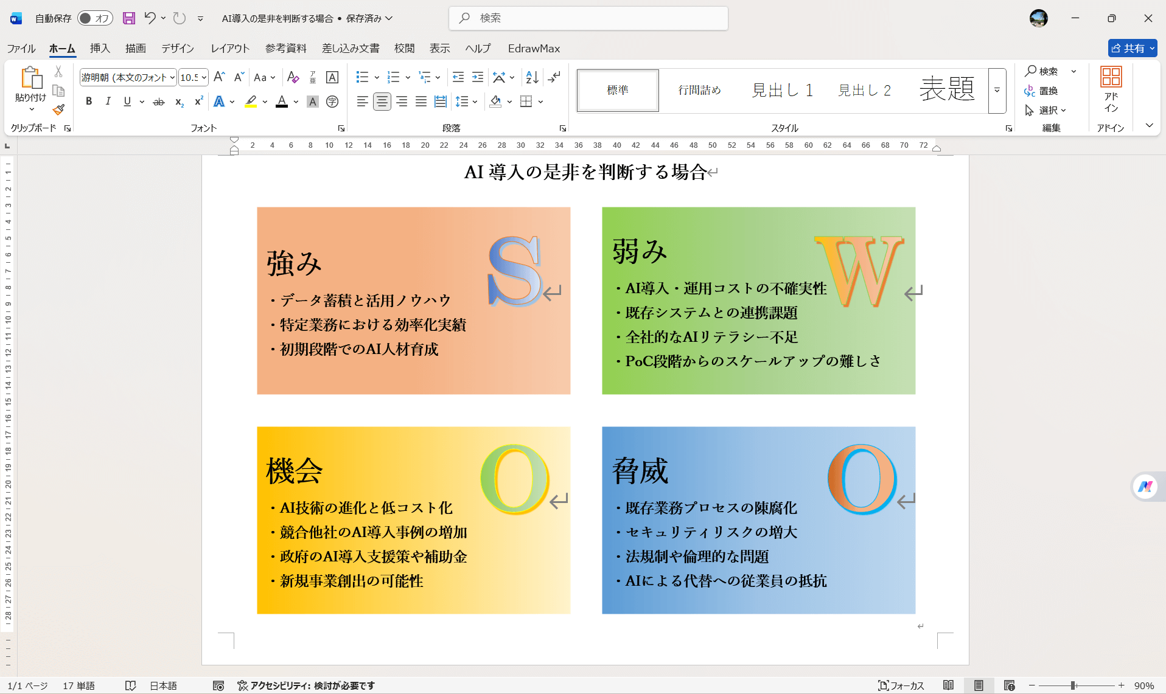
Task: Select the Format Painter tool
Action: 58,110
